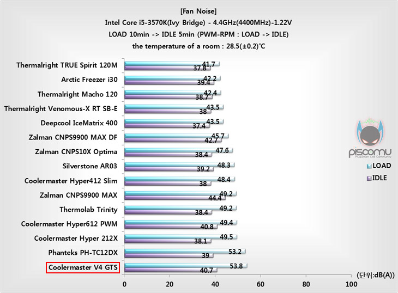Click the dB(A) unit label

376,275
